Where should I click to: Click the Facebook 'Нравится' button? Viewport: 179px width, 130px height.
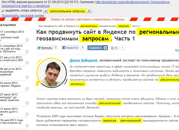tap(70, 48)
